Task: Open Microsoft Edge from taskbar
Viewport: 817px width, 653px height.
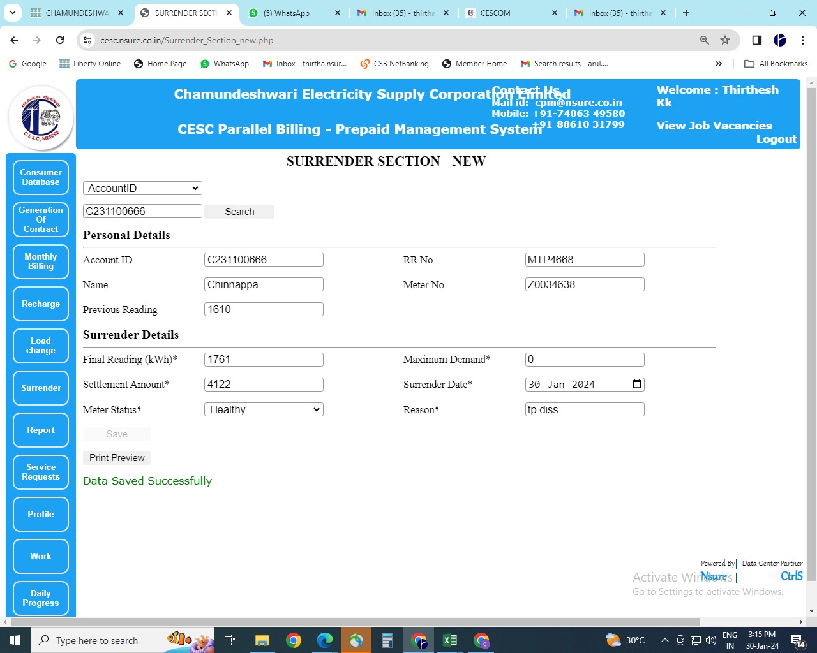Action: (x=325, y=640)
